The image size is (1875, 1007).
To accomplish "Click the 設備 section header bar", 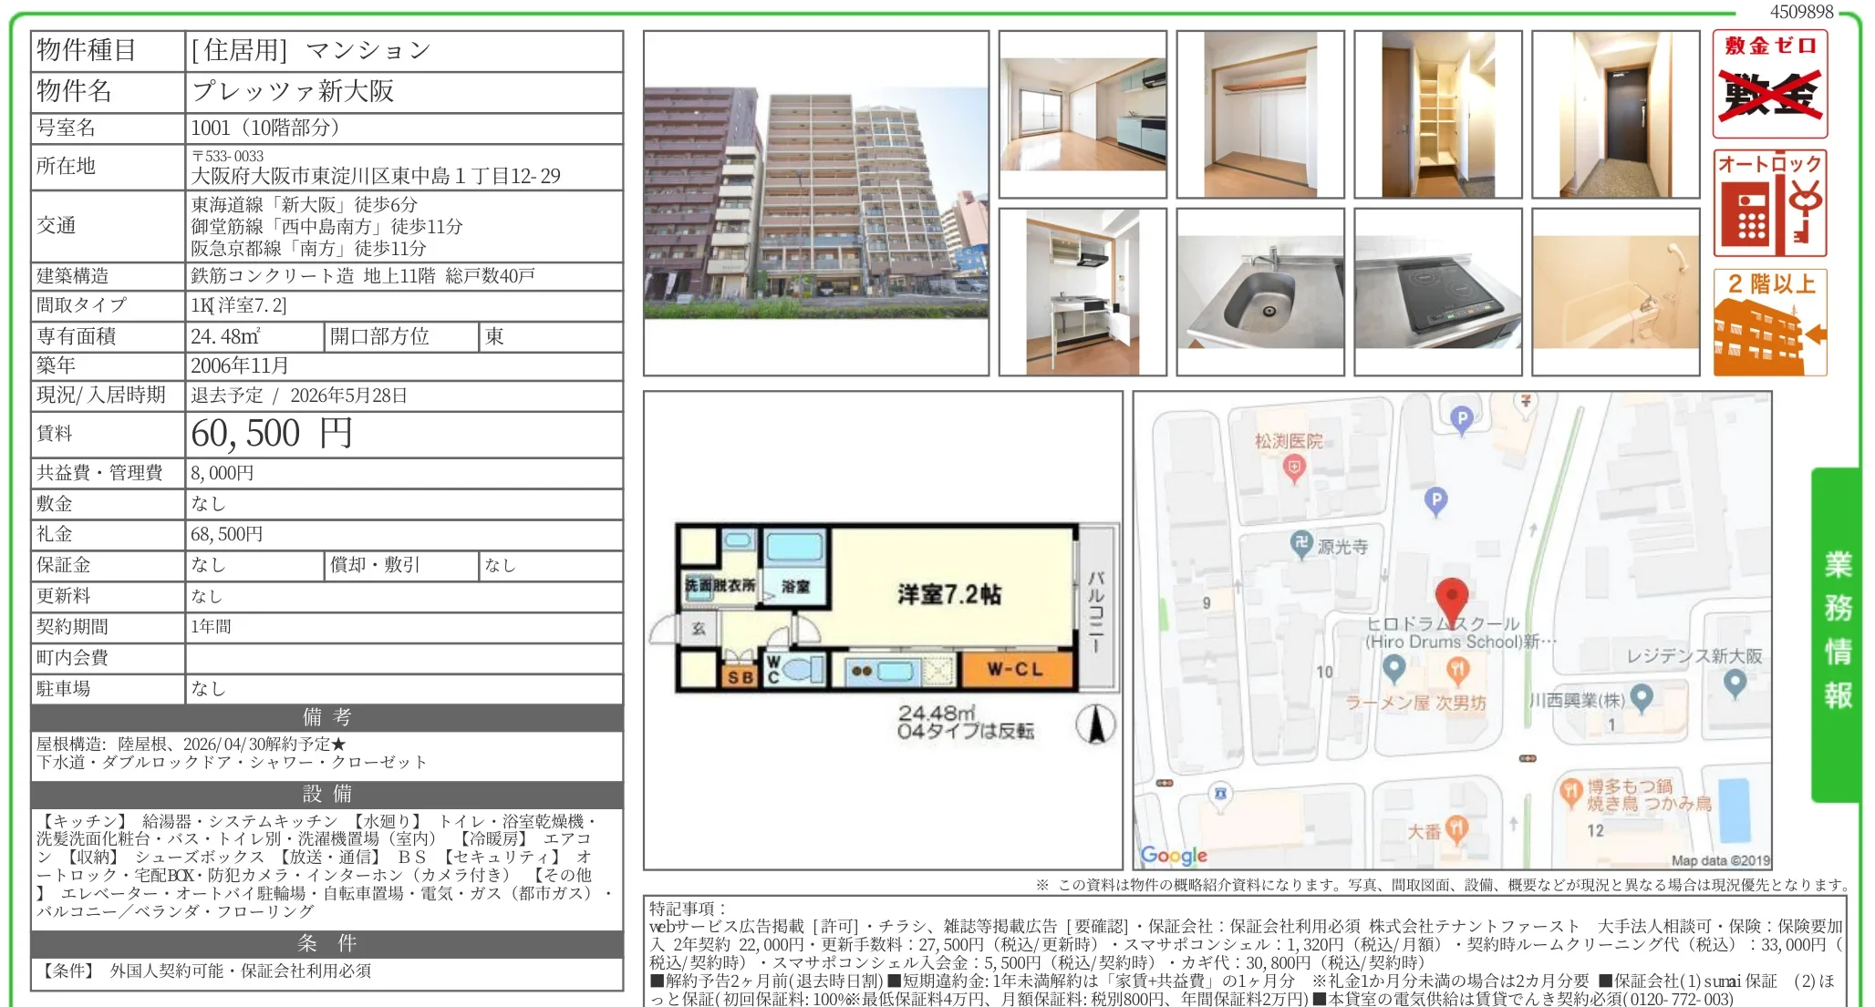I will click(x=326, y=794).
